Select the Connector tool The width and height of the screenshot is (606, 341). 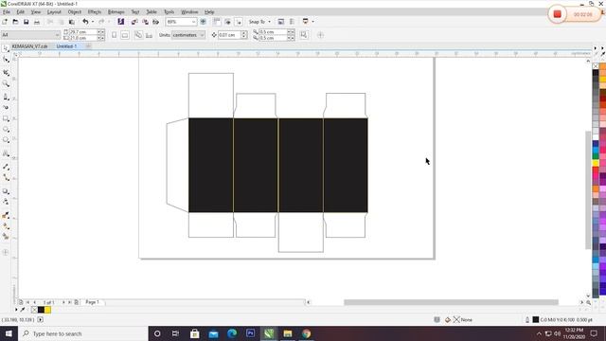click(x=6, y=178)
